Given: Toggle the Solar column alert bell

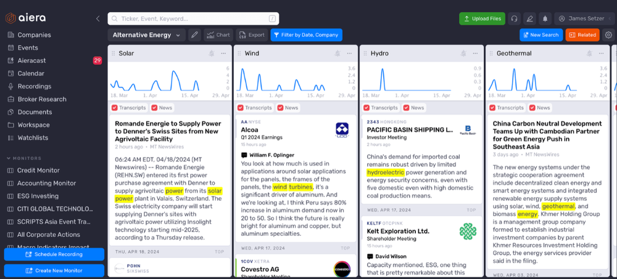Looking at the screenshot, I should (x=212, y=54).
